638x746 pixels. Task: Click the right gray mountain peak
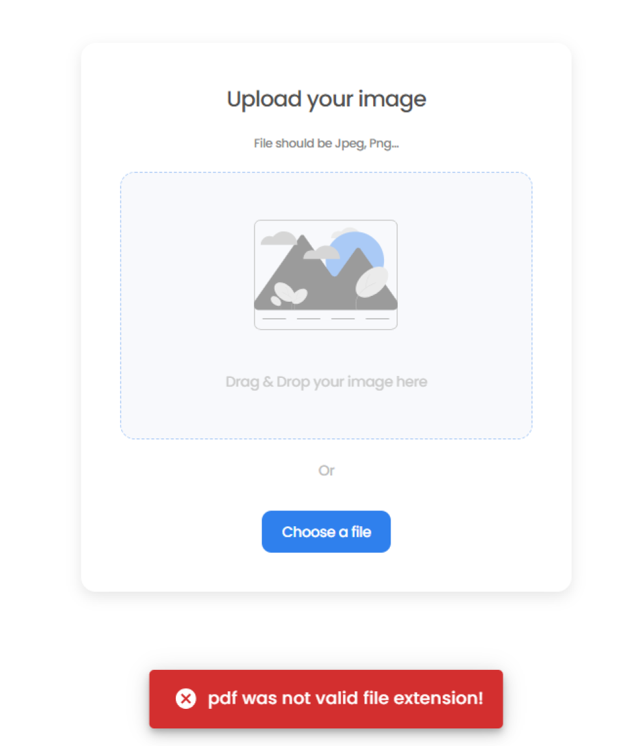pos(358,258)
